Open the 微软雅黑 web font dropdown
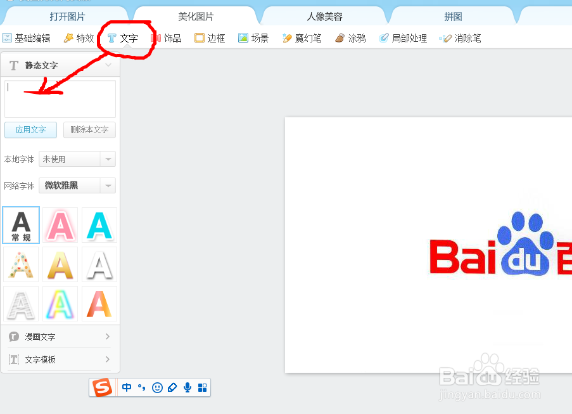This screenshot has width=572, height=414. pyautogui.click(x=76, y=185)
